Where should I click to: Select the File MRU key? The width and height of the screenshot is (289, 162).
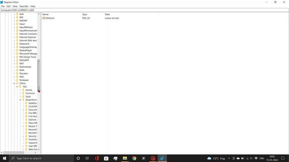click(x=33, y=113)
